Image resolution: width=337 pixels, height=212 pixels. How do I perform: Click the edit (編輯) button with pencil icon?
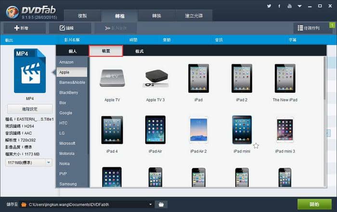pyautogui.click(x=70, y=28)
